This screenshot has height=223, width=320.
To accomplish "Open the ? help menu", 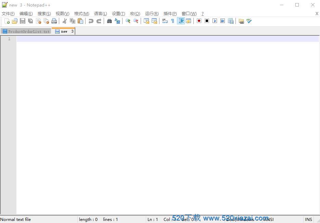I will pyautogui.click(x=203, y=14).
